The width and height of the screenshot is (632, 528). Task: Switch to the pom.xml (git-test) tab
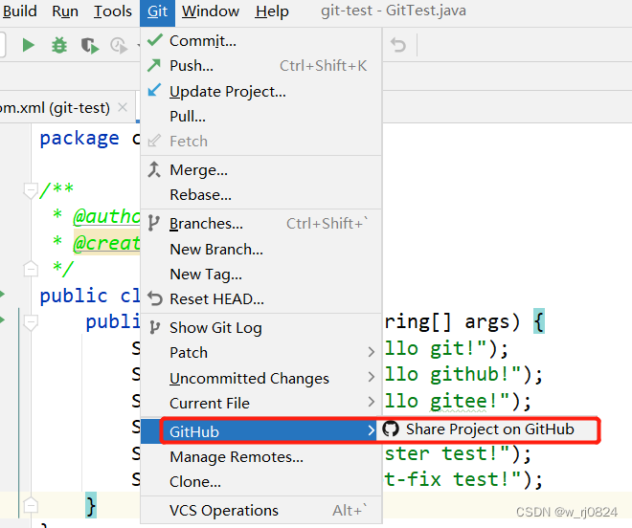[67, 107]
